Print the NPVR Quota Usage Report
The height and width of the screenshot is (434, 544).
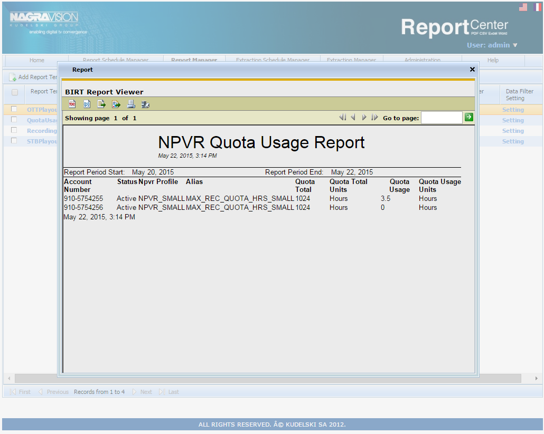point(130,104)
